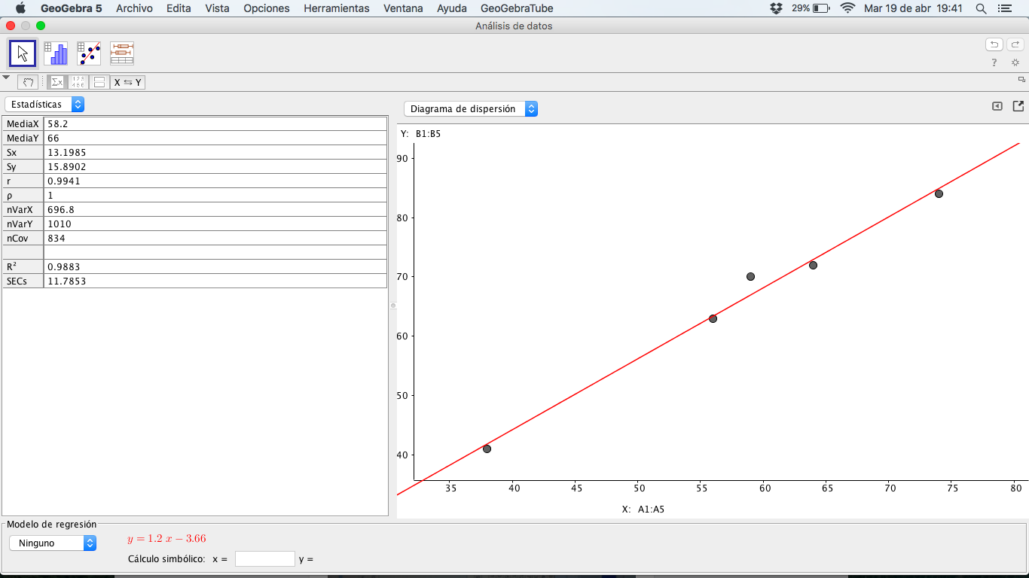This screenshot has width=1029, height=578.
Task: Export the scatter plot using the export icon
Action: [1018, 107]
